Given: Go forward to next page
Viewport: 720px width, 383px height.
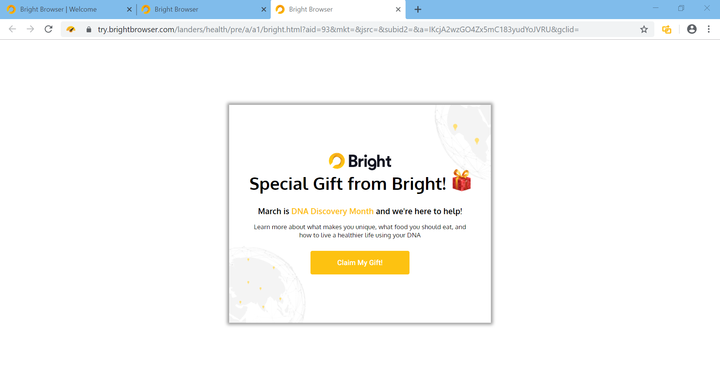Looking at the screenshot, I should coord(30,29).
